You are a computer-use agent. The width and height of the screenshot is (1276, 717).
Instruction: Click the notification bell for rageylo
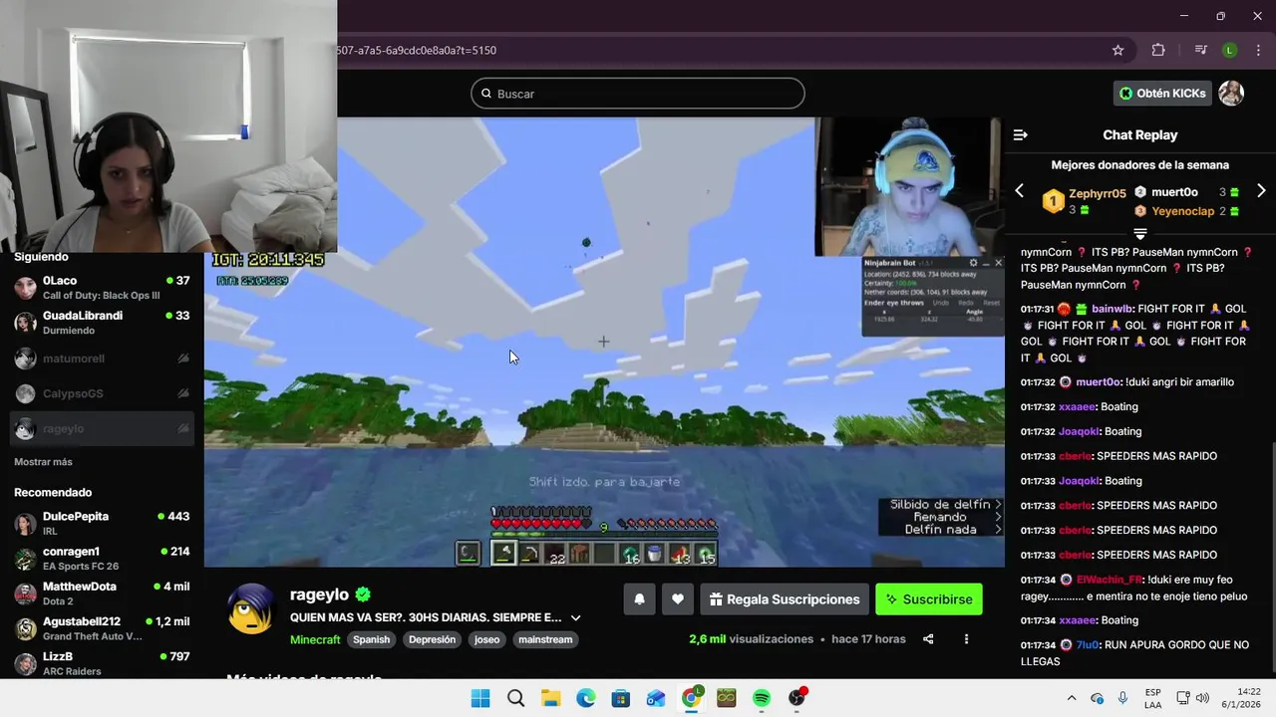pos(639,598)
